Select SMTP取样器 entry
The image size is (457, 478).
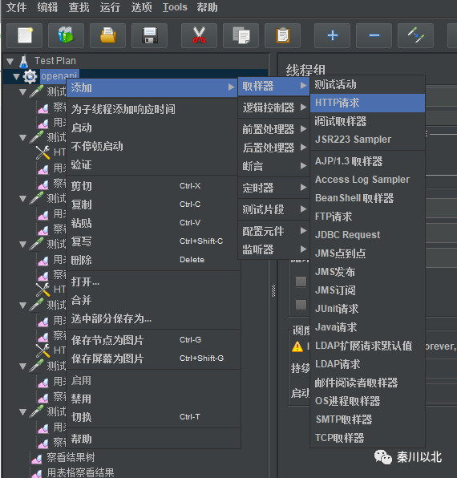(x=367, y=419)
